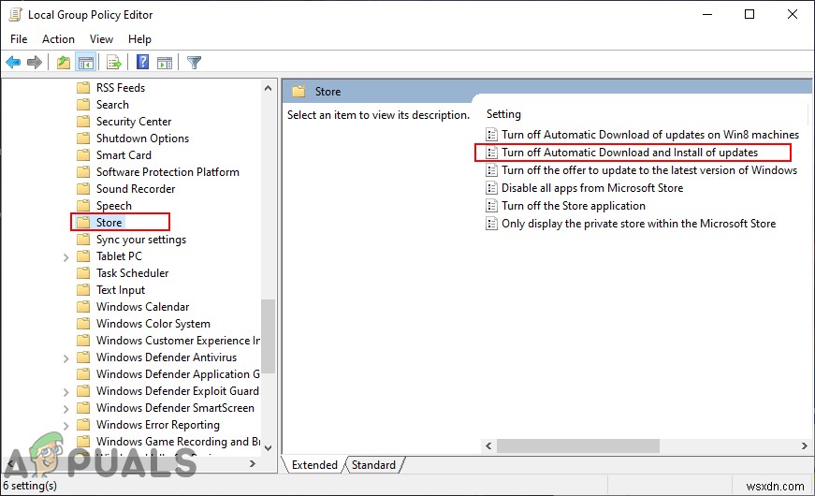
Task: Expand the Windows Defender Exploit Guard node
Action: (x=65, y=392)
